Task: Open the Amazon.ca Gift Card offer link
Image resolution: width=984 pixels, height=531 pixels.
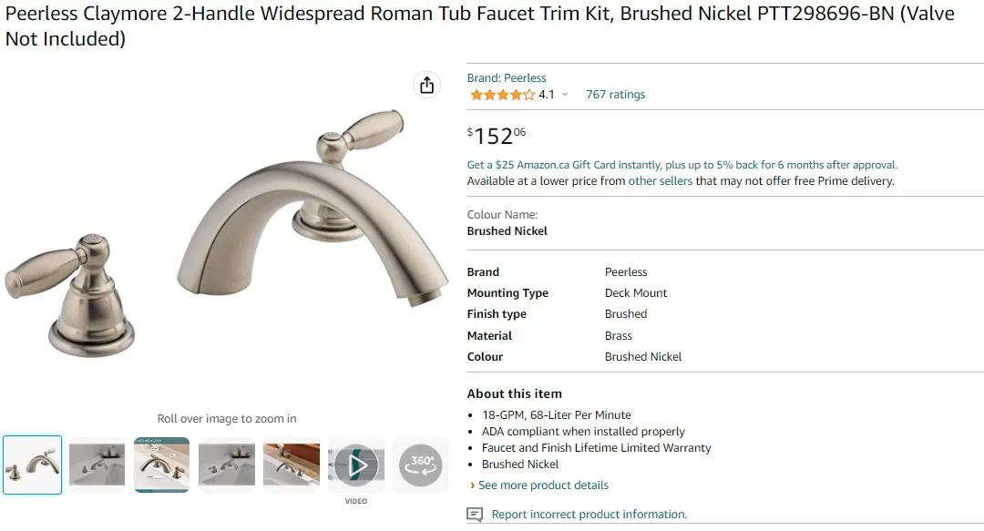Action: click(x=681, y=165)
